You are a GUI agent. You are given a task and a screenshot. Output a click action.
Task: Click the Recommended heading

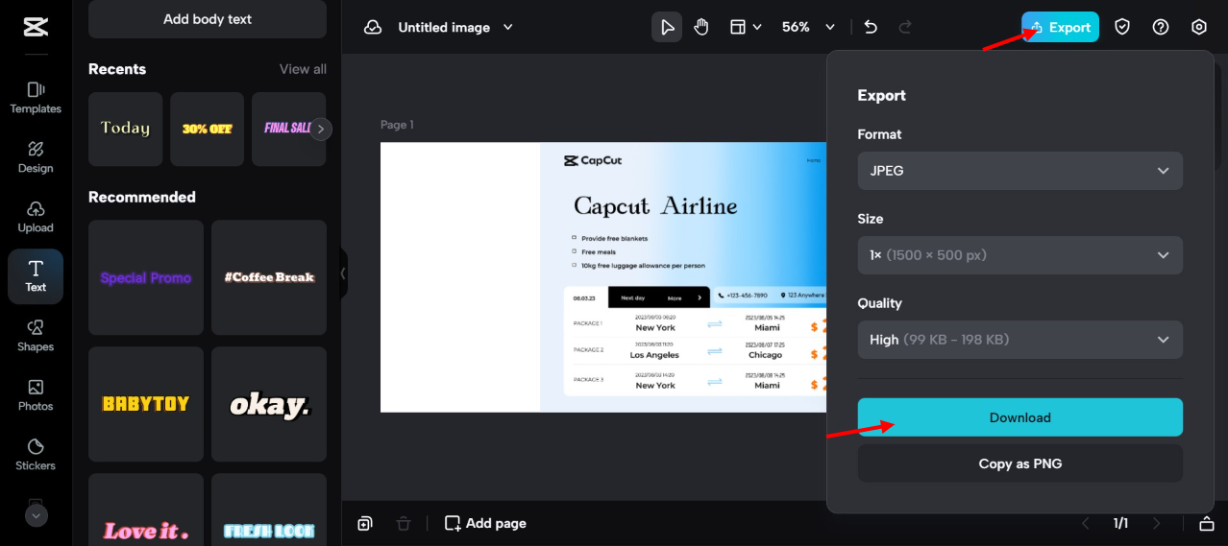click(x=142, y=197)
